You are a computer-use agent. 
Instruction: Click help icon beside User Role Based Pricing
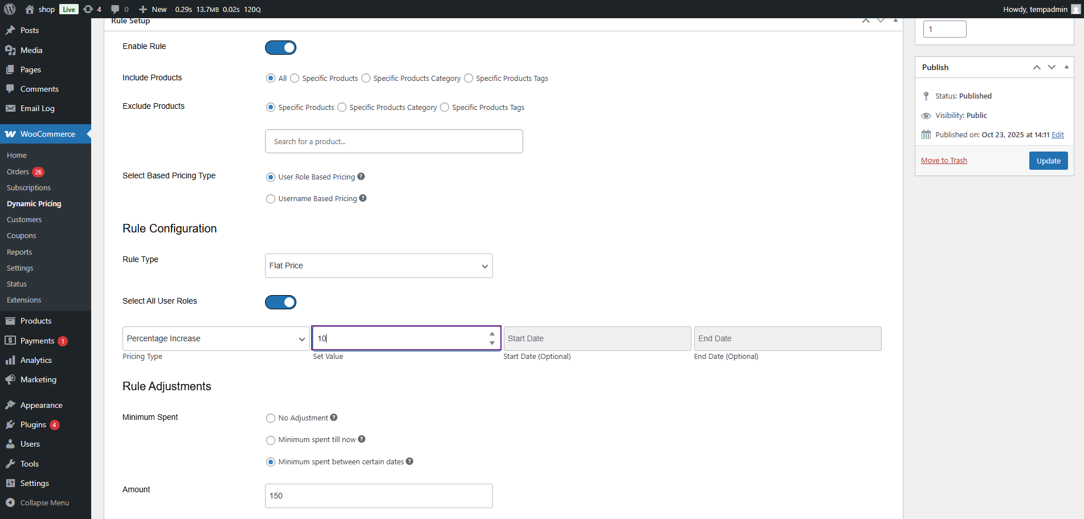(361, 177)
